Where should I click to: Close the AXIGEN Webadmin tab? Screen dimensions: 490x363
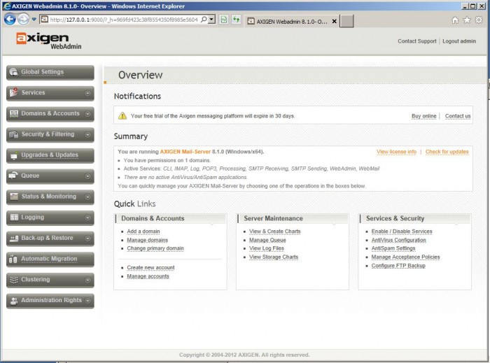tap(334, 21)
